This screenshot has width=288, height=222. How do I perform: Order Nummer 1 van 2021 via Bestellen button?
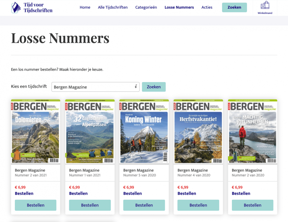click(90, 205)
